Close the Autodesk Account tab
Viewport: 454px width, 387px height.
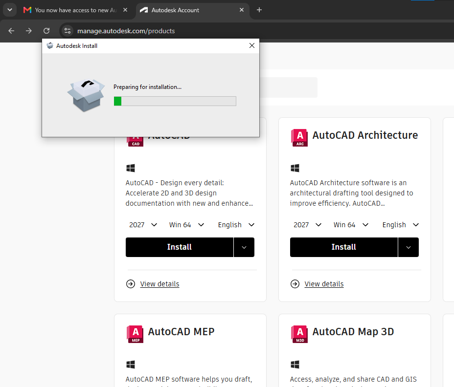tap(242, 10)
